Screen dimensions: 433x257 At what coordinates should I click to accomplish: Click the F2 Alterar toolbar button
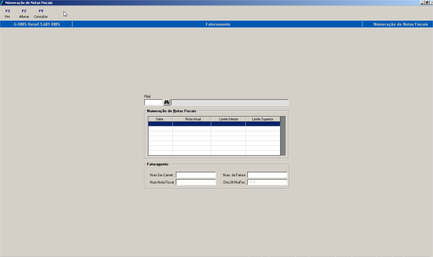(x=24, y=13)
